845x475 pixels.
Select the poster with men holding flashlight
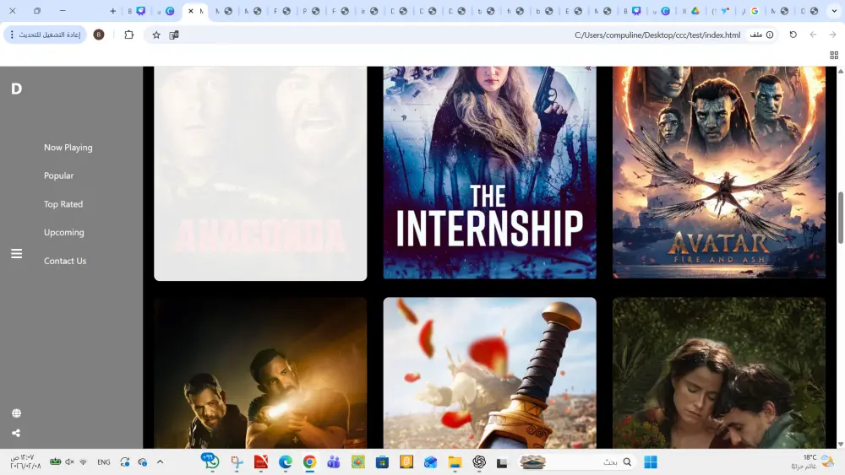click(x=260, y=373)
